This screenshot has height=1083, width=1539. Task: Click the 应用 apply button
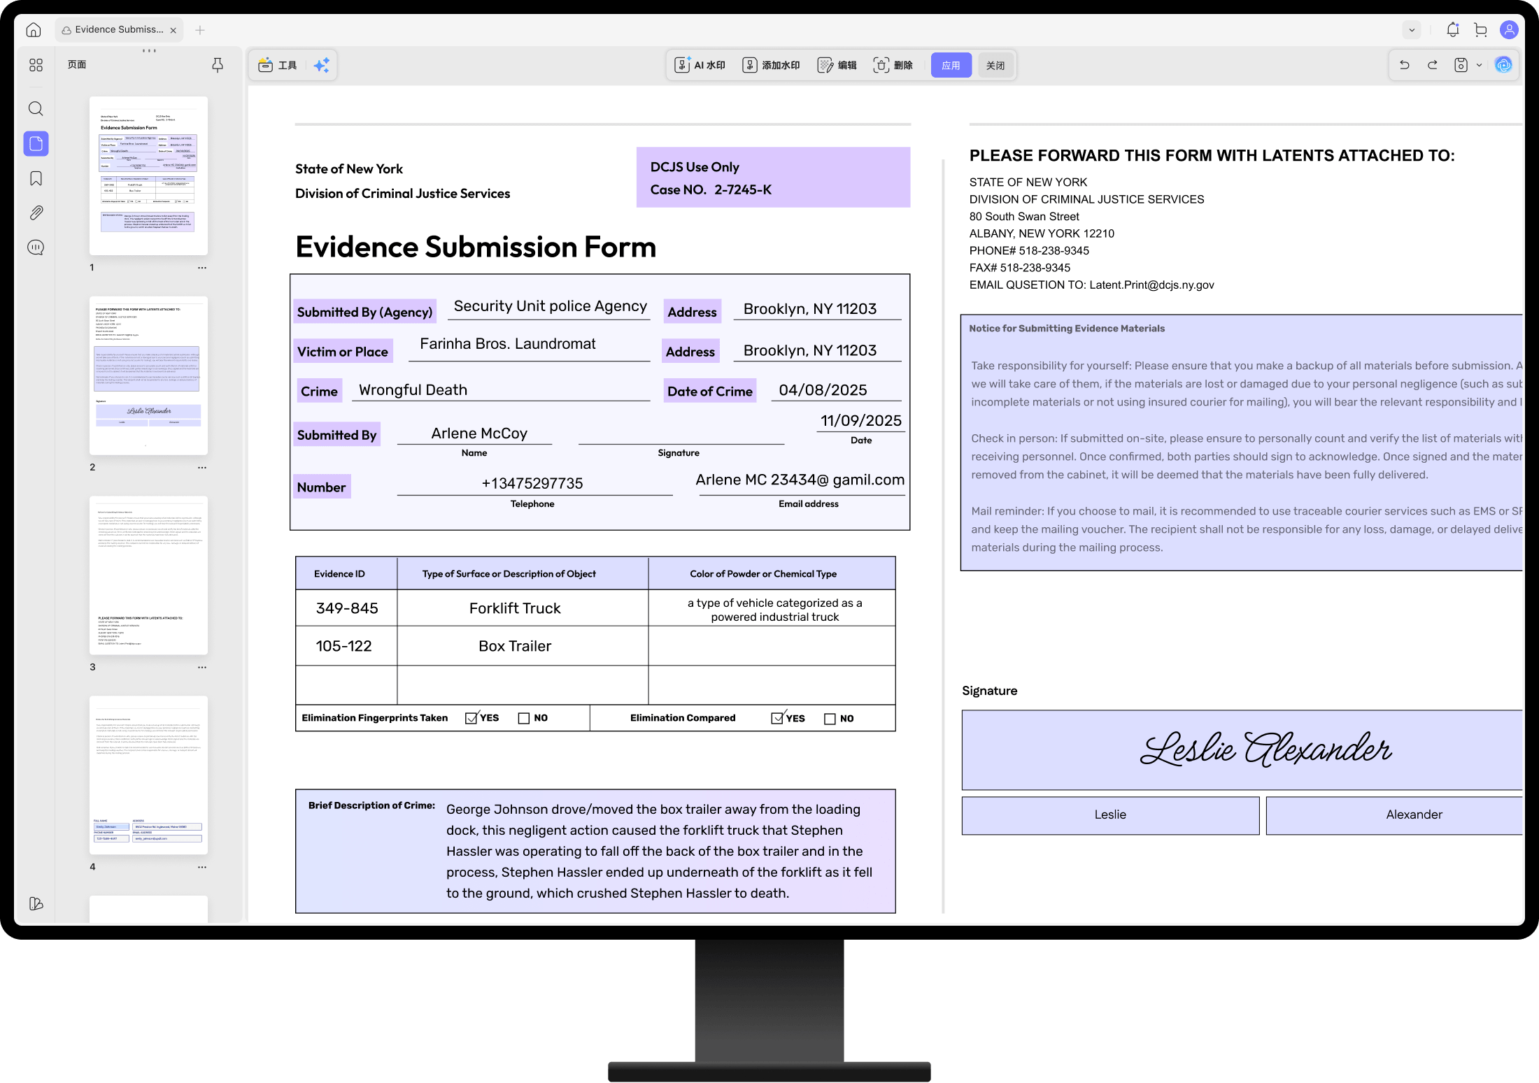[951, 65]
